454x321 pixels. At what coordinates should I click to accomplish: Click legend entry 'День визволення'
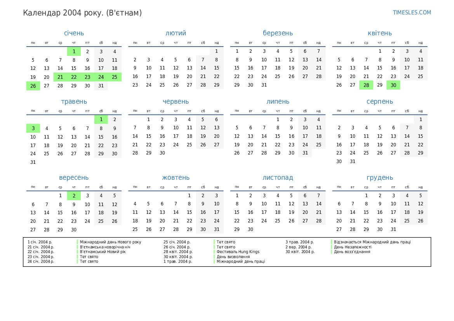coord(233,257)
